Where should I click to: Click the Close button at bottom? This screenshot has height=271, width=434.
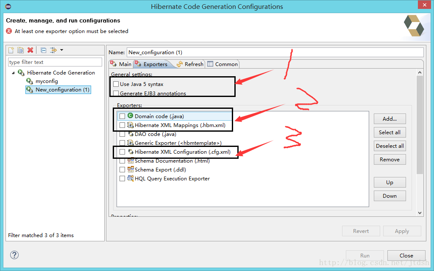click(406, 255)
